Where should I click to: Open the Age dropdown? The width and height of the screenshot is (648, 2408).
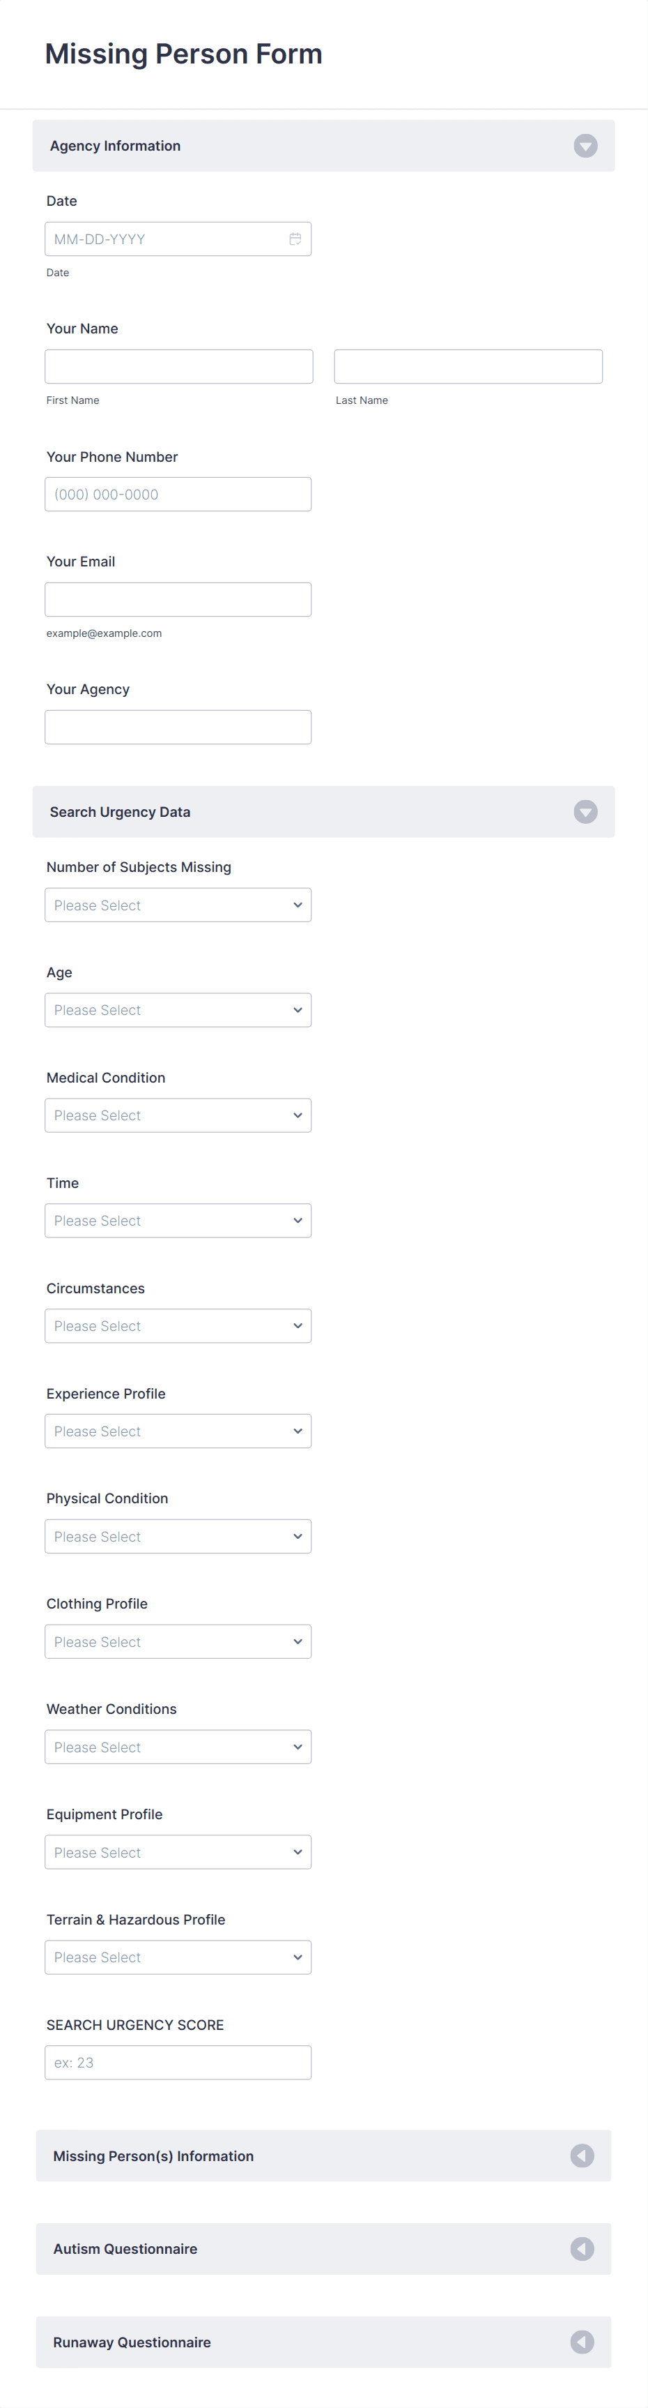(178, 1009)
